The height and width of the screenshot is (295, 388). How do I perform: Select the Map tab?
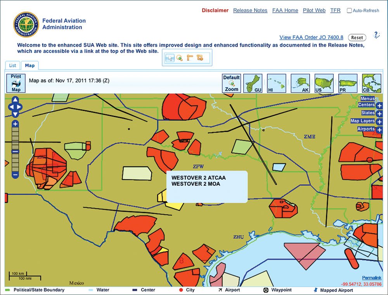[x=30, y=66]
